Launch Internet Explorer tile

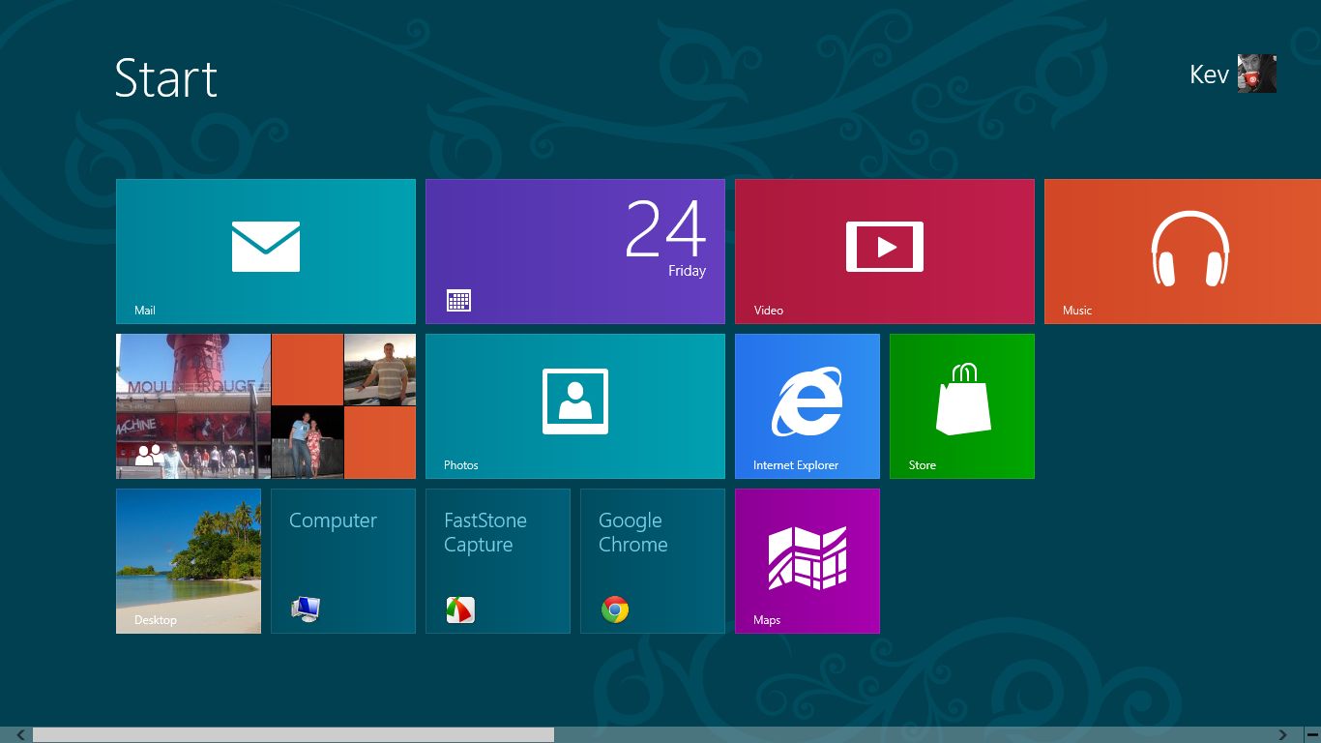[x=807, y=405]
